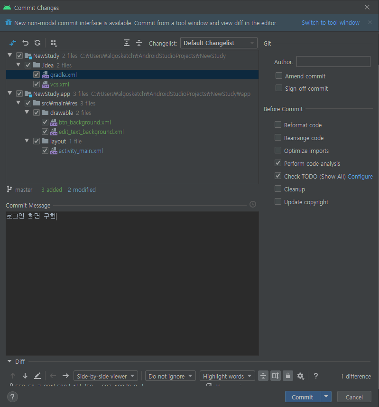Enable the Sign-off commit checkbox
This screenshot has height=407, width=379.
point(279,88)
